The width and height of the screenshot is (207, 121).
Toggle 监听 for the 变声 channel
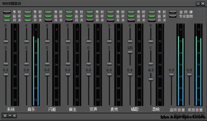tap(90, 16)
